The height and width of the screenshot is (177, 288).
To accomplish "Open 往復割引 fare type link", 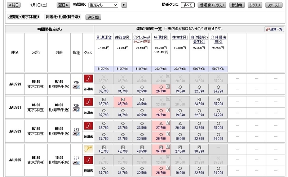I will (123, 37).
